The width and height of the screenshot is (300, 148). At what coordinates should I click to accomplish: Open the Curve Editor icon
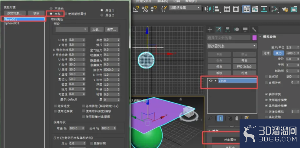tap(255, 9)
